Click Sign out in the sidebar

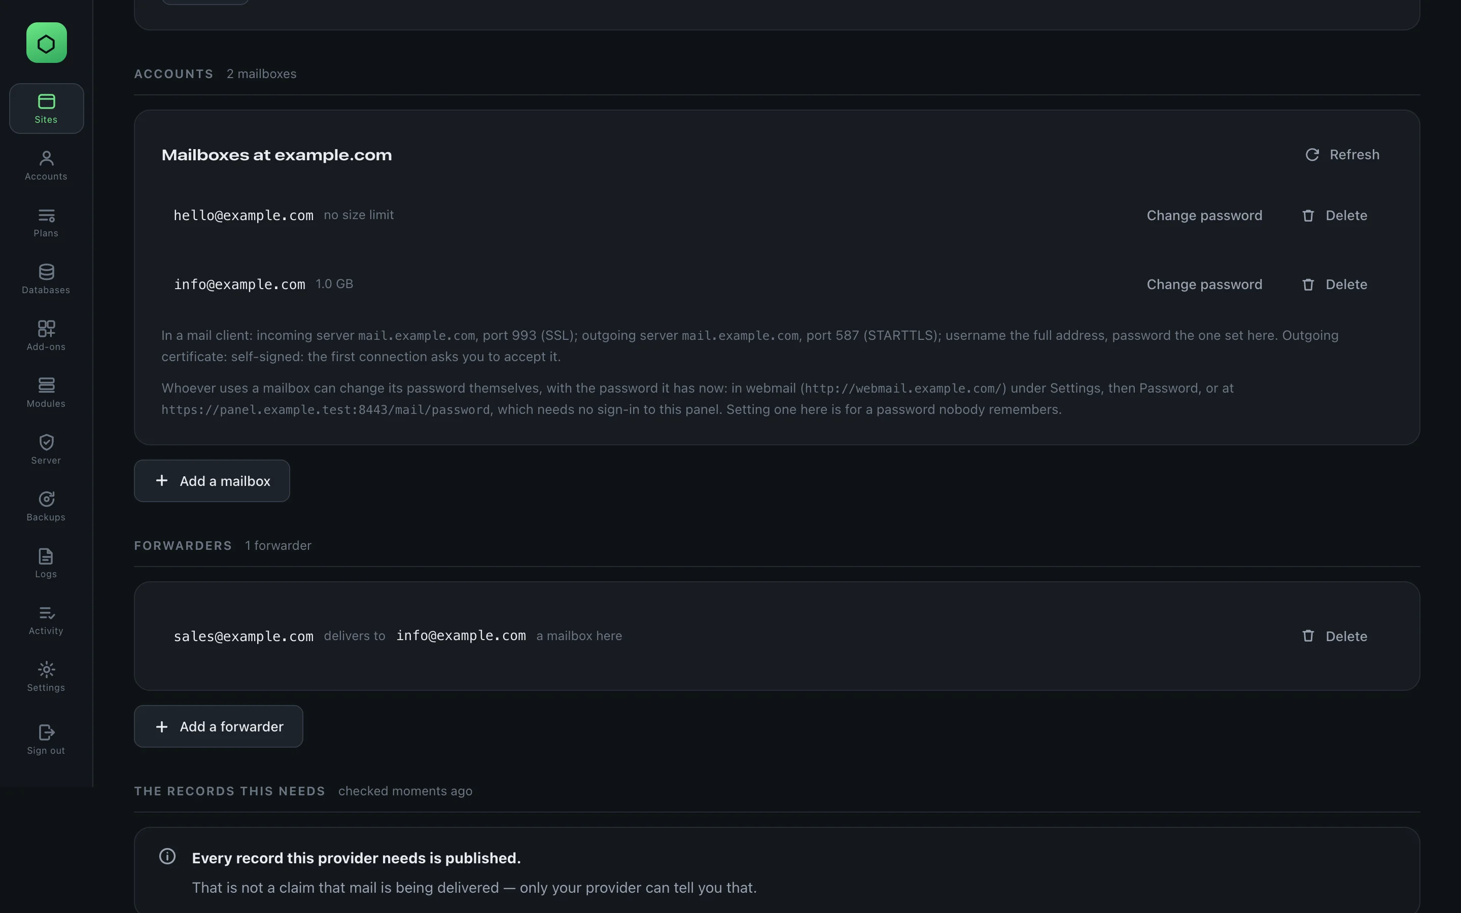point(47,739)
